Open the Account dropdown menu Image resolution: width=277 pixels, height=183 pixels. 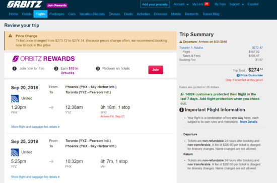pyautogui.click(x=181, y=4)
